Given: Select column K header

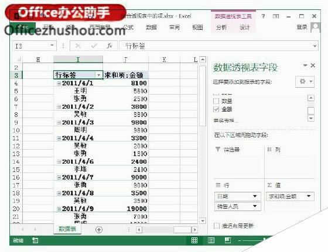Looking at the screenshot, I should pos(164,60).
